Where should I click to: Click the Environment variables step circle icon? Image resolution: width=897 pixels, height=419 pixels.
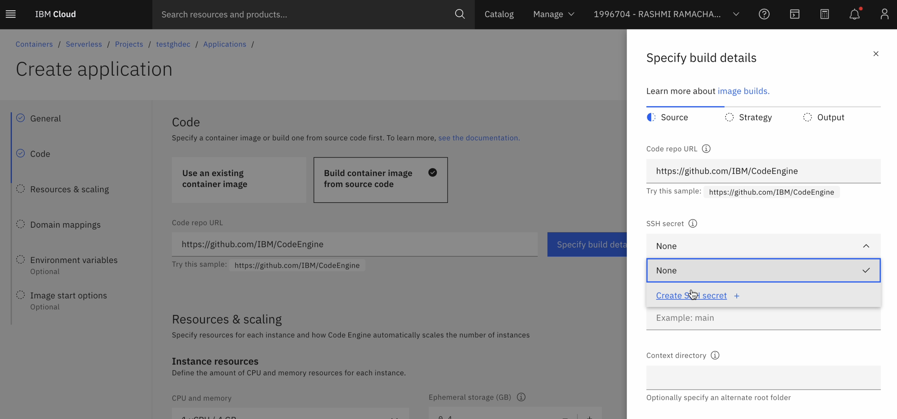click(x=20, y=260)
